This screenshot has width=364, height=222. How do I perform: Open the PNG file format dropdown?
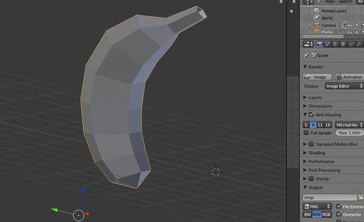[x=317, y=206]
